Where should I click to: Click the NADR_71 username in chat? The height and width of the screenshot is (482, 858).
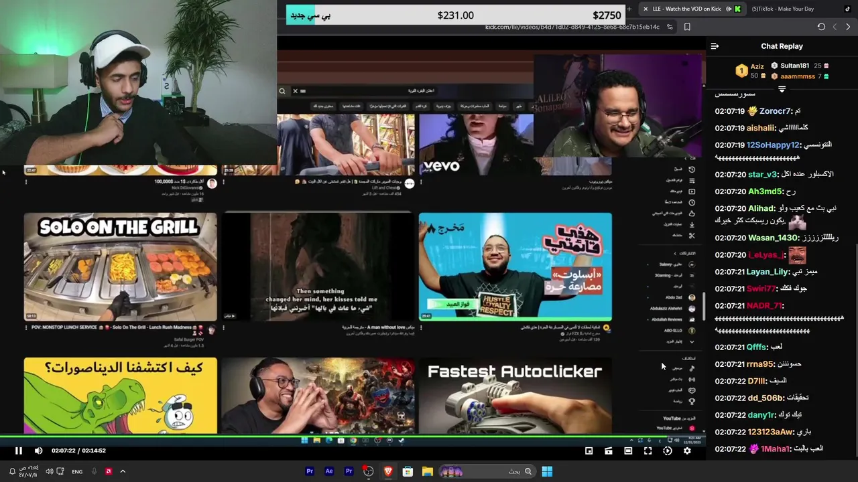click(764, 305)
